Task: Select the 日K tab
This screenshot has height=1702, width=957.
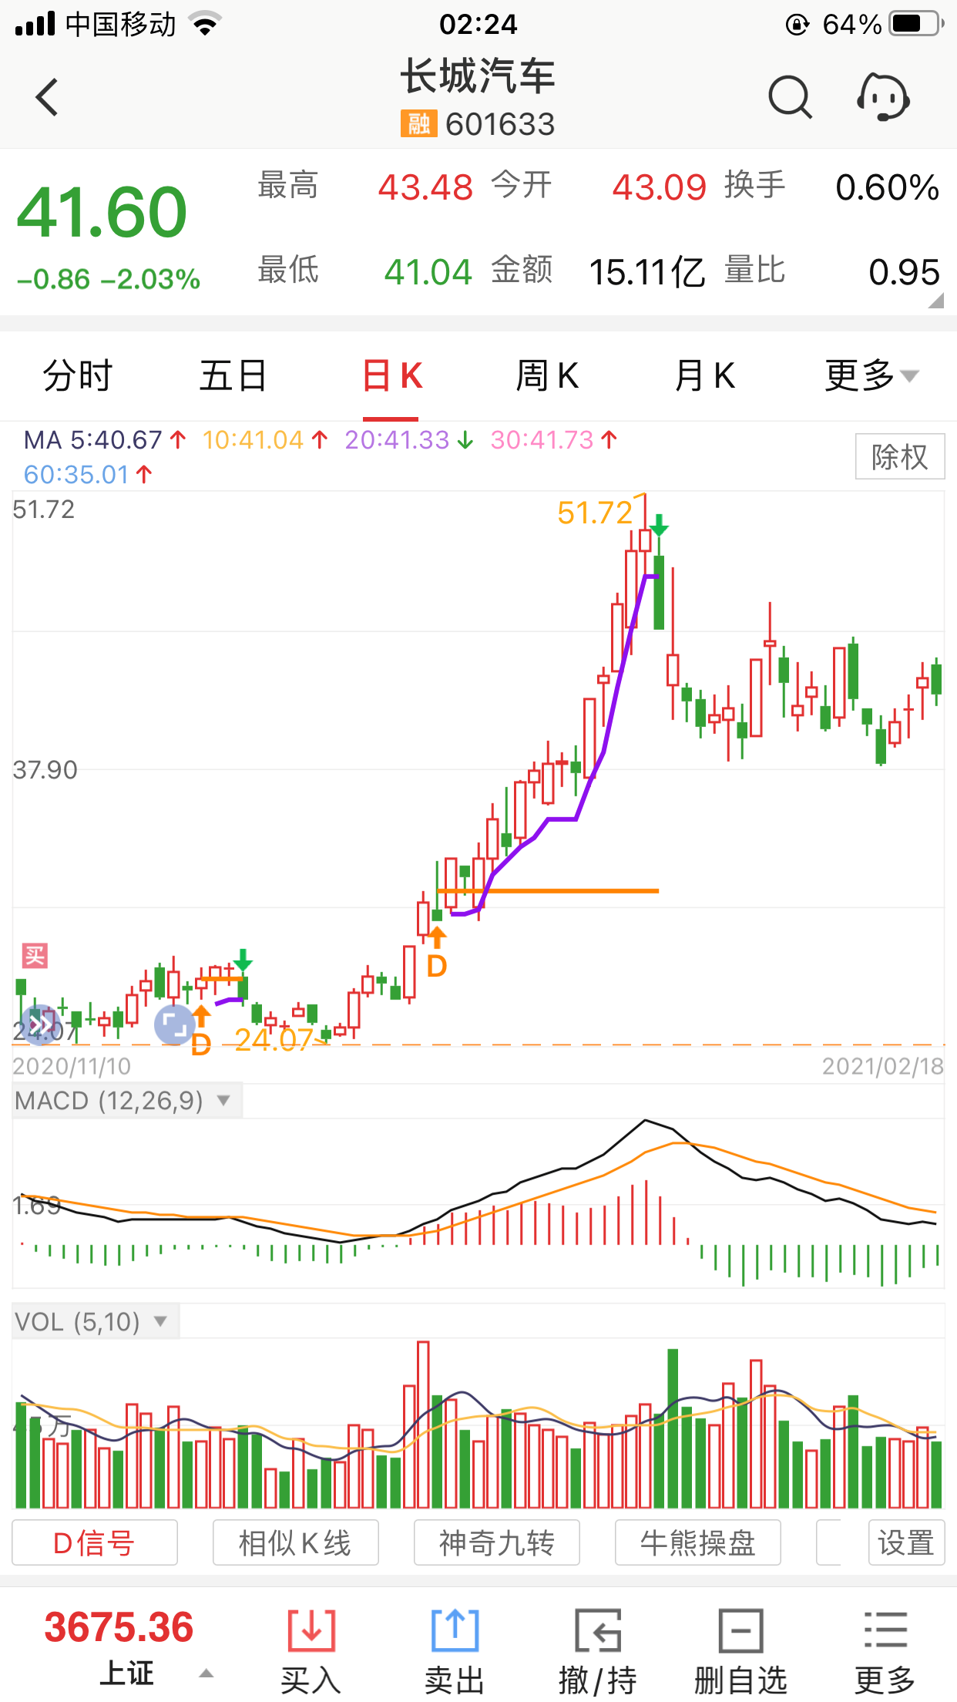Action: [x=392, y=376]
